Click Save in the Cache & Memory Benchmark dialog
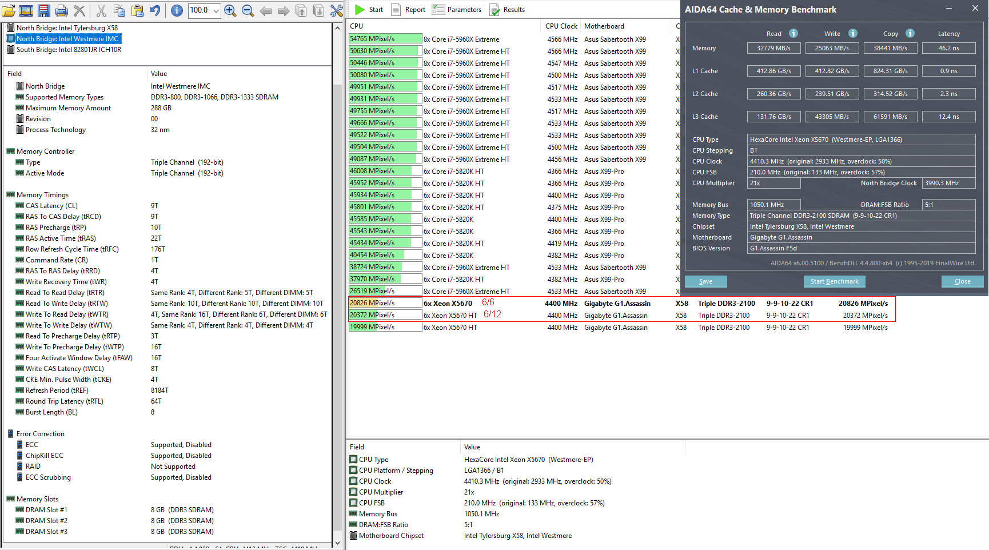The width and height of the screenshot is (989, 550). 706,281
